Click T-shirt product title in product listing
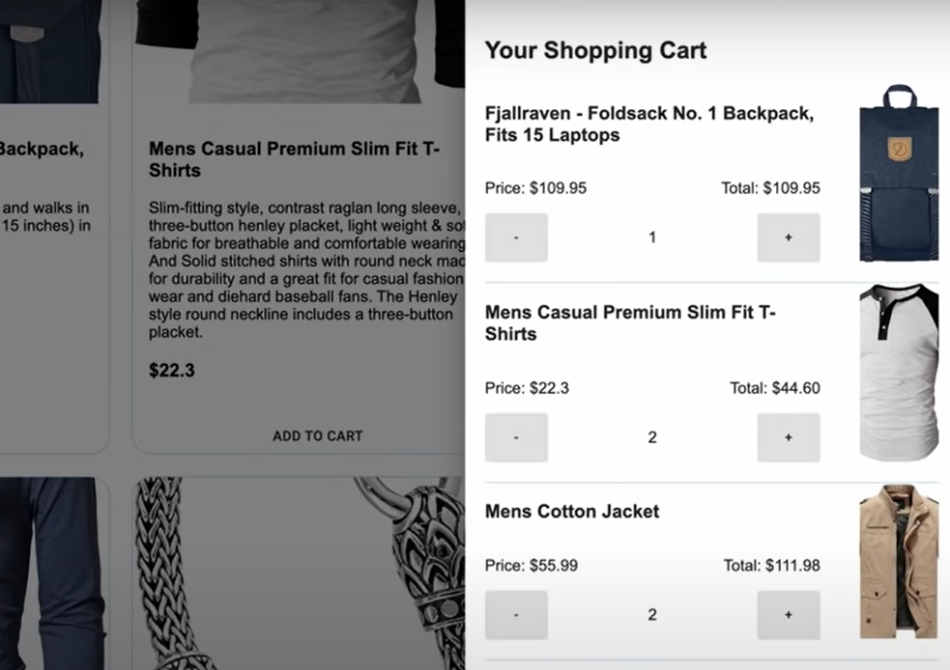 pyautogui.click(x=295, y=159)
